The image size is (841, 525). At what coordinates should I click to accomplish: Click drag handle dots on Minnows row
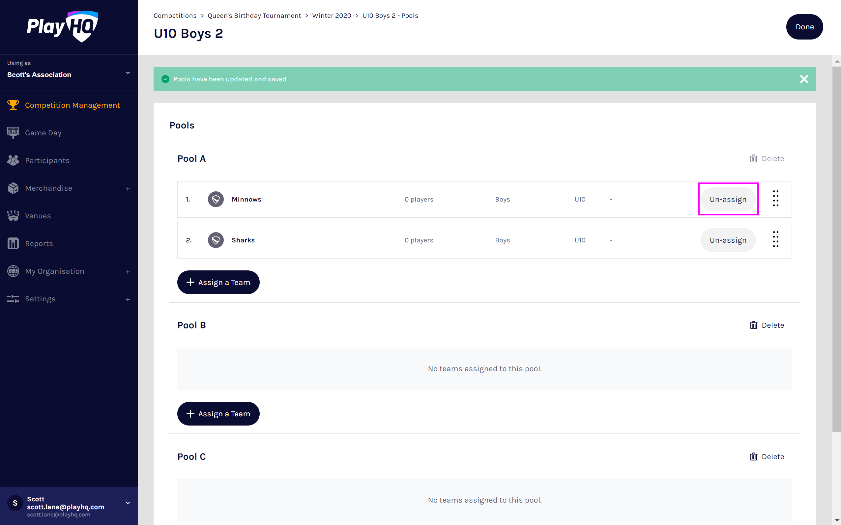[x=775, y=199]
